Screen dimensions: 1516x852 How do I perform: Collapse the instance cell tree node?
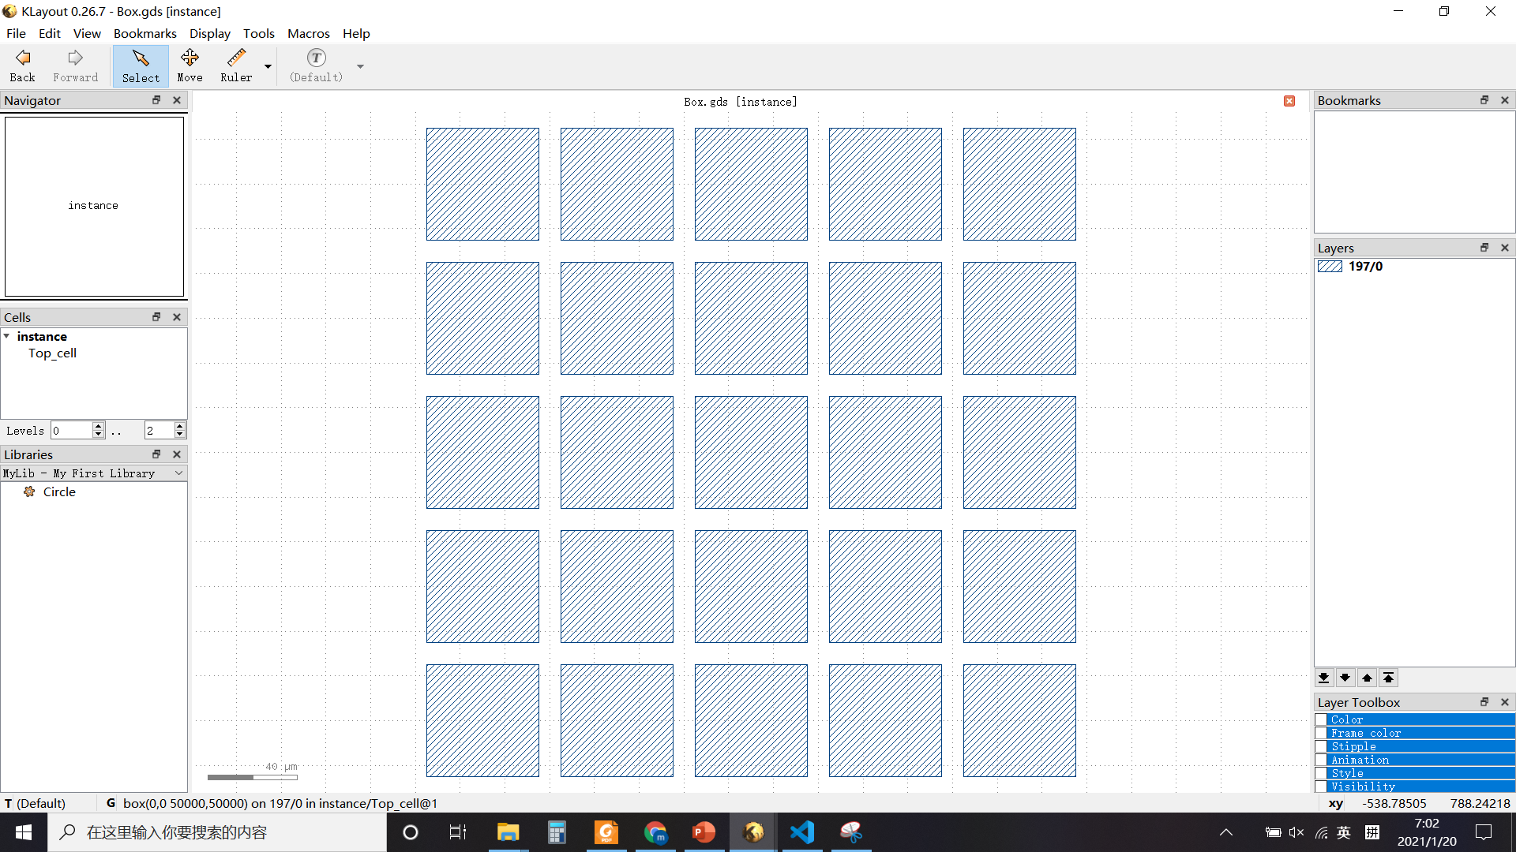(x=7, y=336)
